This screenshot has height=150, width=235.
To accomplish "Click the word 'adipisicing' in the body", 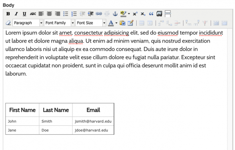I will point(116,33).
